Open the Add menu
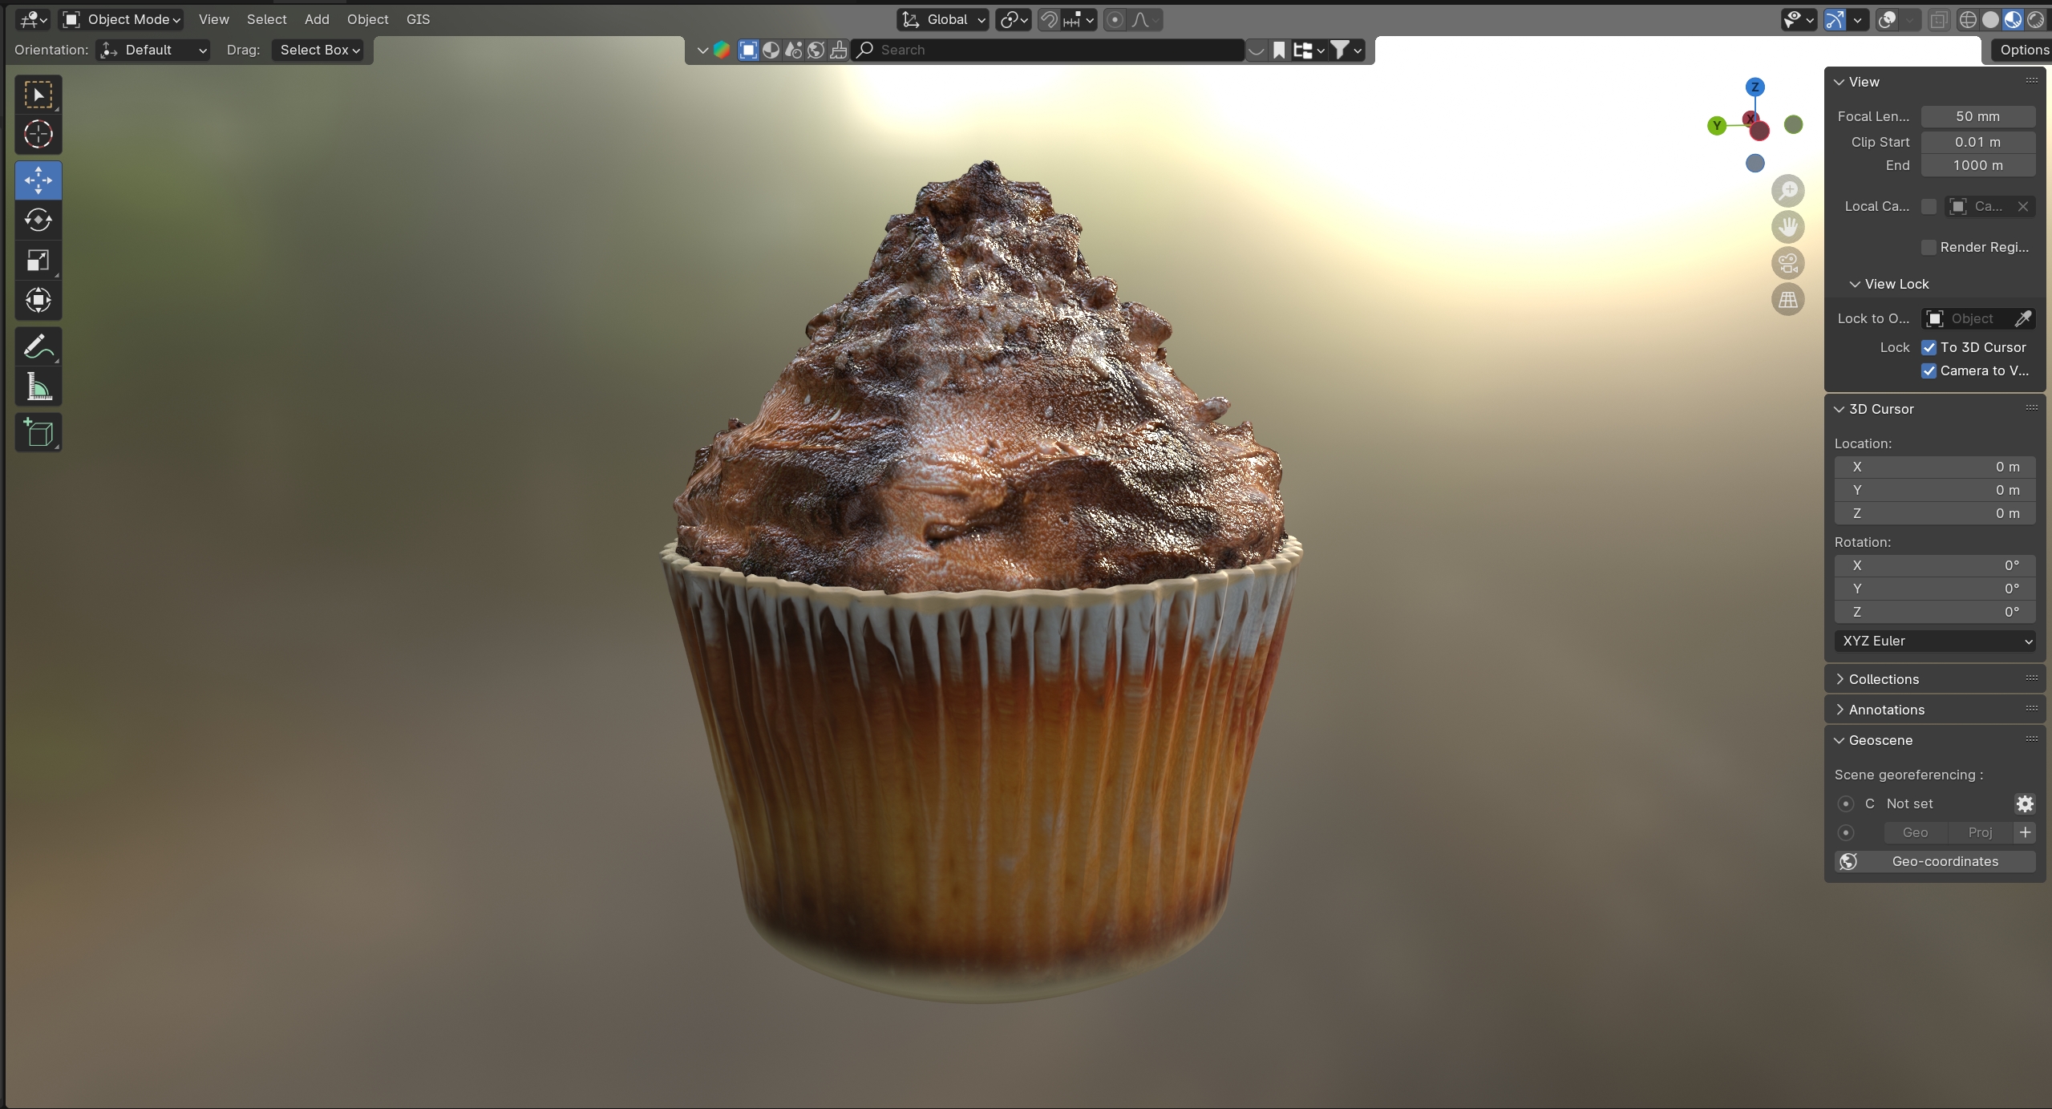The height and width of the screenshot is (1109, 2052). [316, 19]
